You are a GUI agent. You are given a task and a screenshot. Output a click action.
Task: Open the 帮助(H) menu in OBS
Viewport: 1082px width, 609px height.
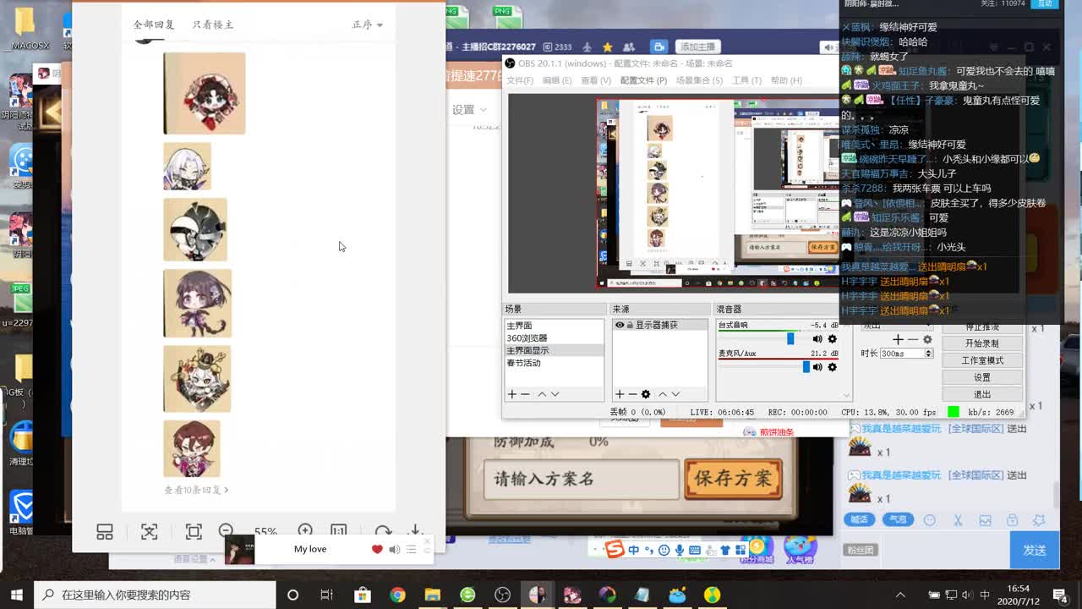786,80
